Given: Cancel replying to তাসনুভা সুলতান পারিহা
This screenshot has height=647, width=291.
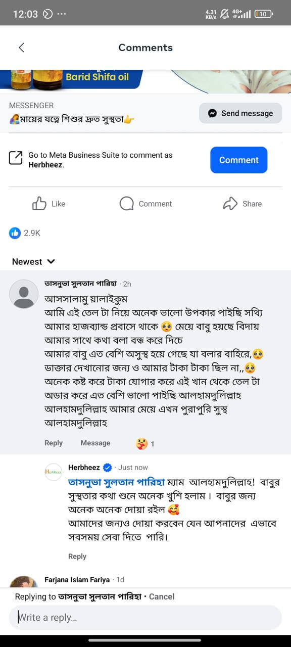Looking at the screenshot, I should (161, 596).
